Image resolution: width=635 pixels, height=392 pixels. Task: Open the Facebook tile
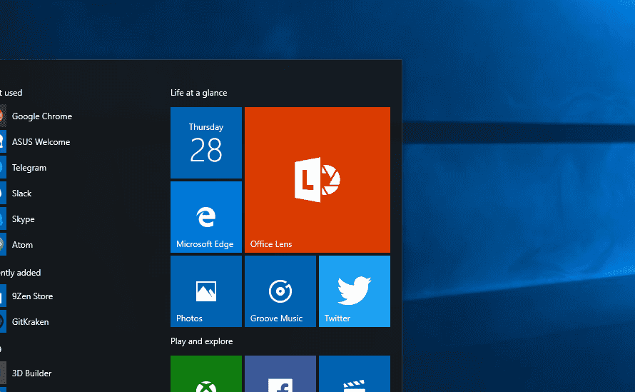280,376
